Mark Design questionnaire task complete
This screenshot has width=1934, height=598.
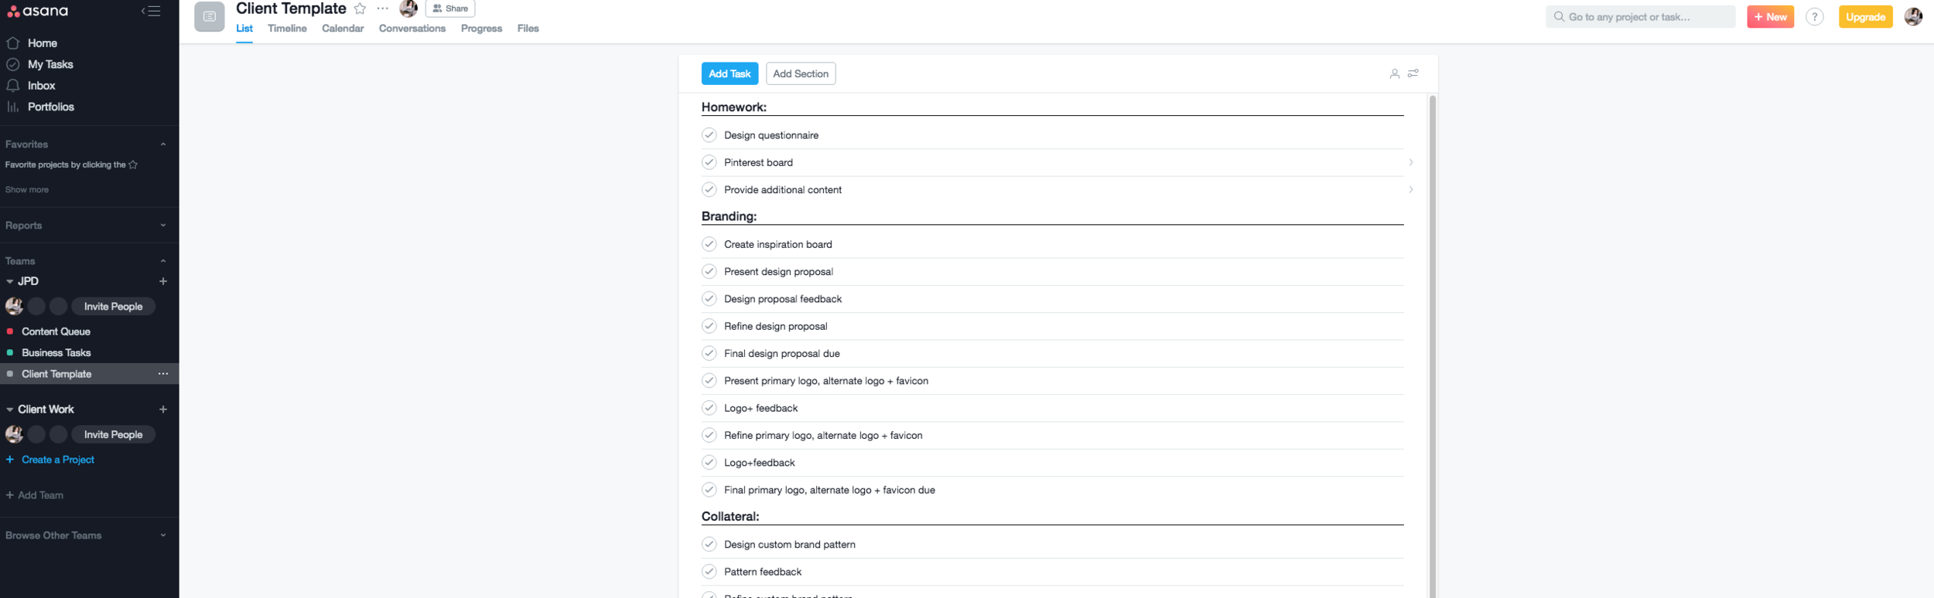click(x=709, y=135)
